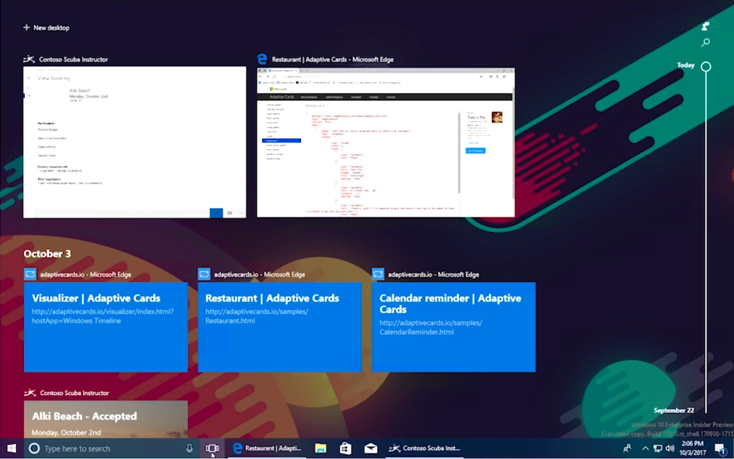Click the Contoso Scuba Instructor label above Alki Beach
Screen dimensions: 734x459
pyautogui.click(x=74, y=393)
